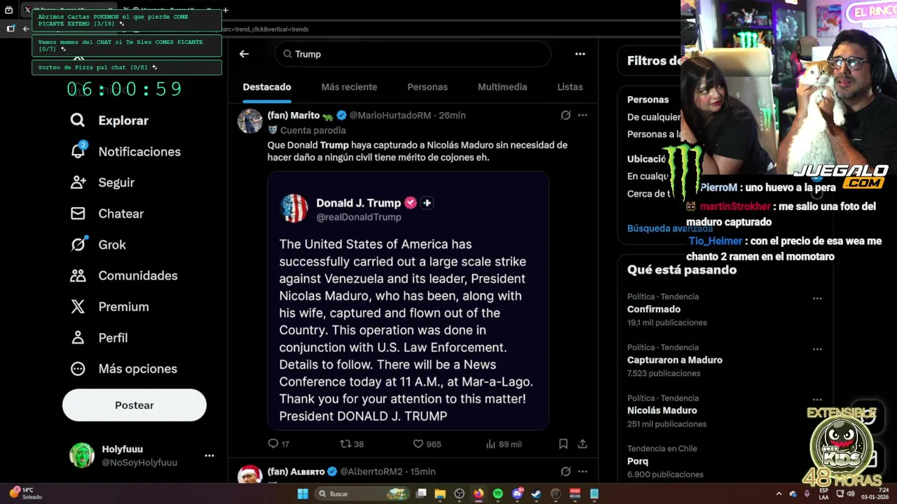Screen dimensions: 897x504
Task: Click Holyfuuu profile avatar
Action: click(82, 455)
